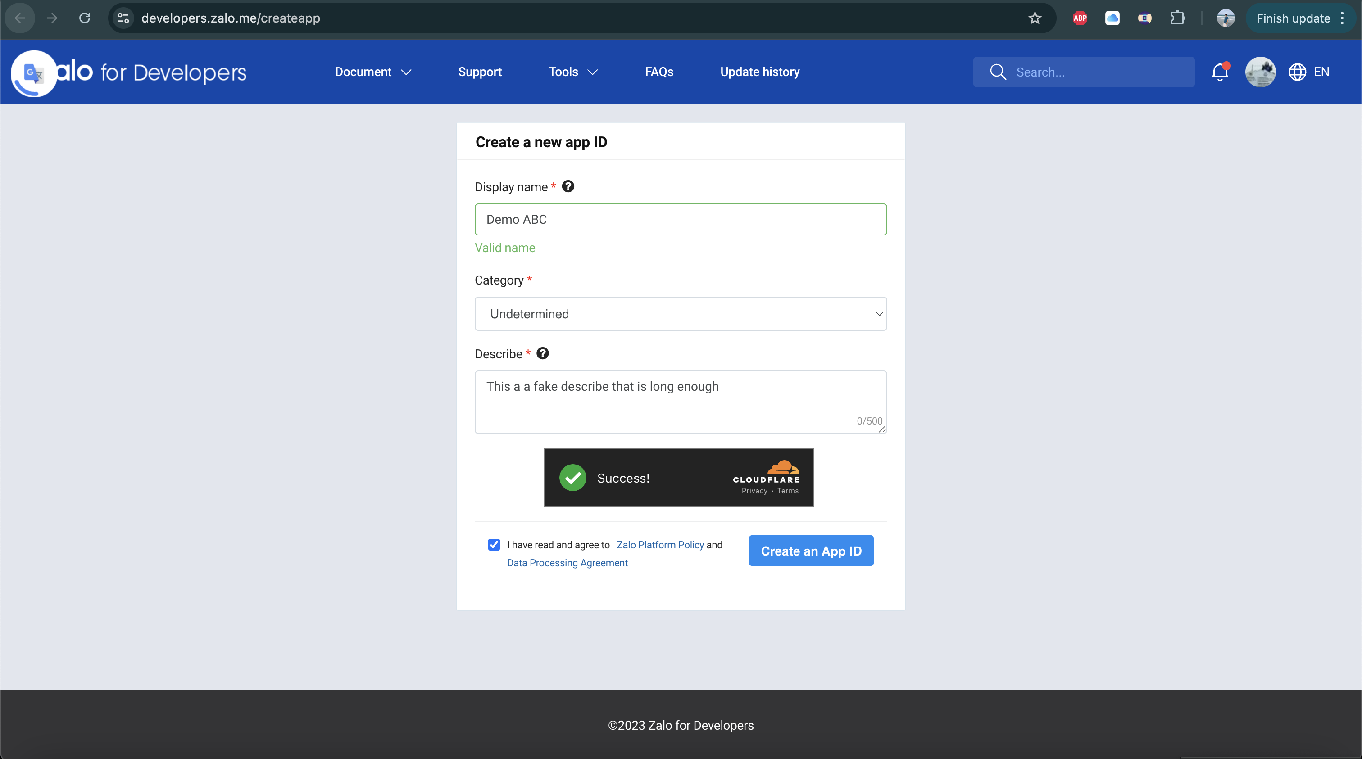Expand the Document menu
Viewport: 1362px width, 759px height.
(x=373, y=72)
